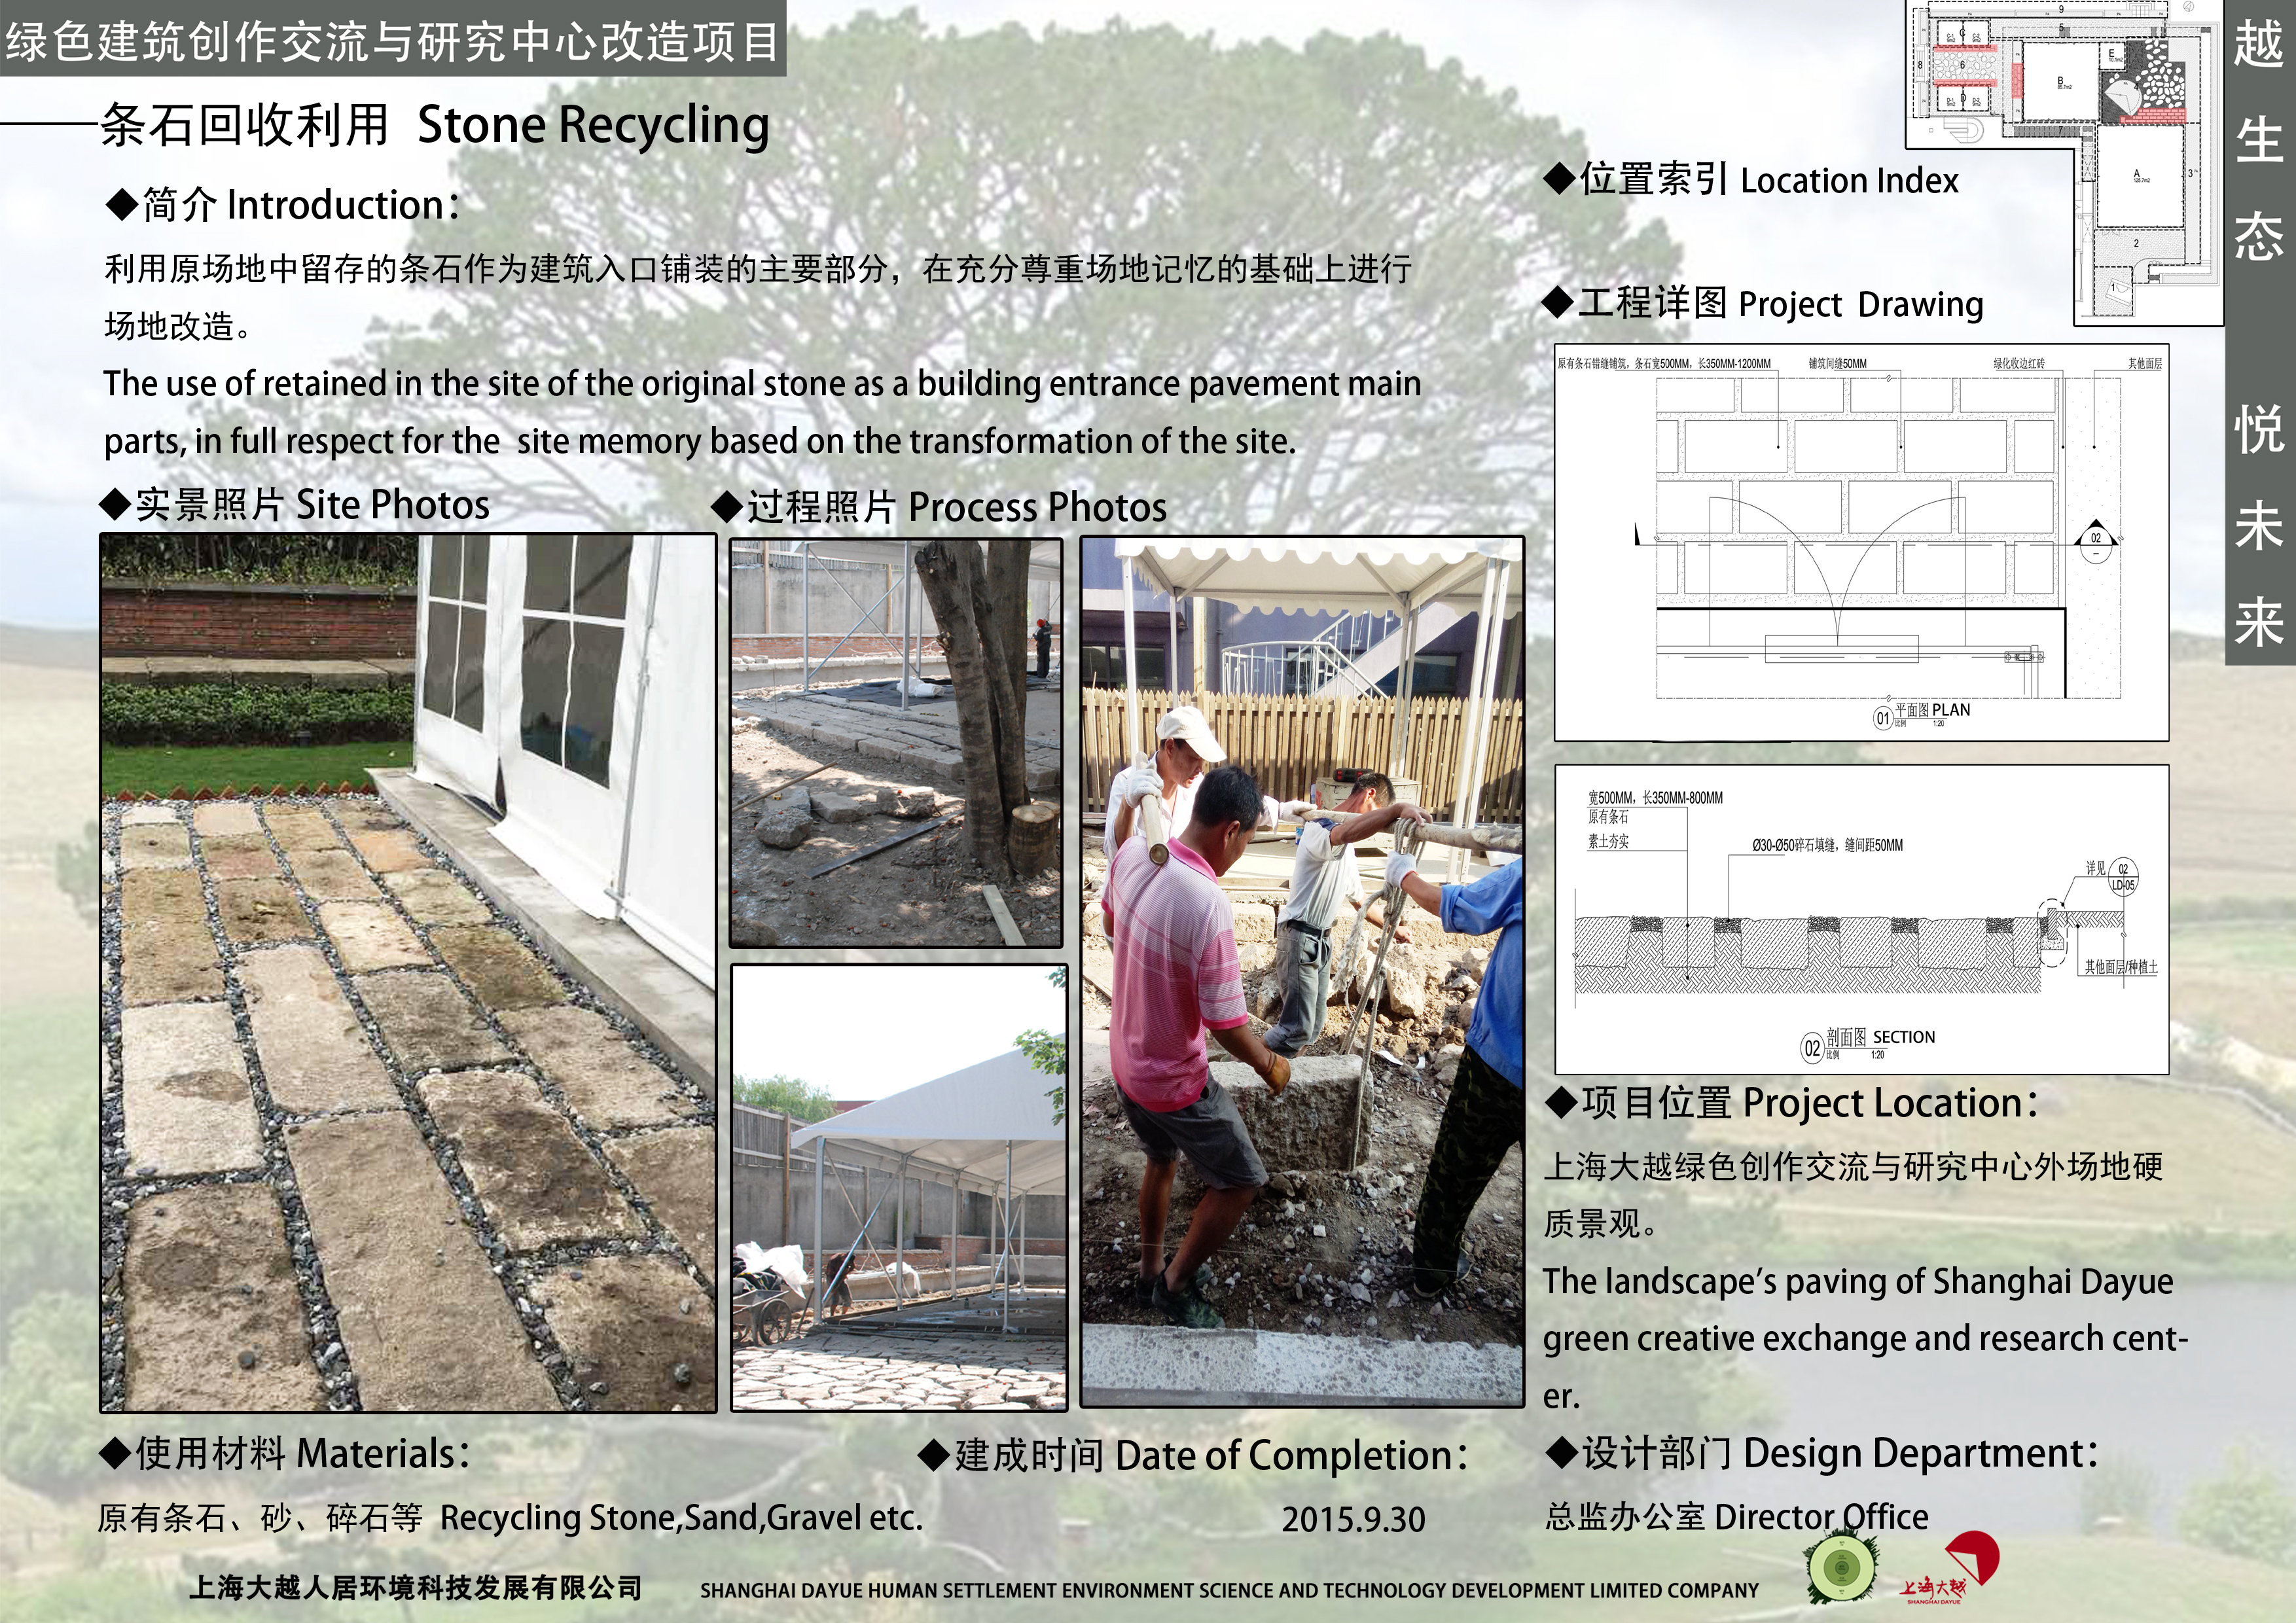The image size is (2296, 1623).
Task: Click 'Recycling Stone,Sand,Gravel etc.' materials text
Action: point(681,1518)
